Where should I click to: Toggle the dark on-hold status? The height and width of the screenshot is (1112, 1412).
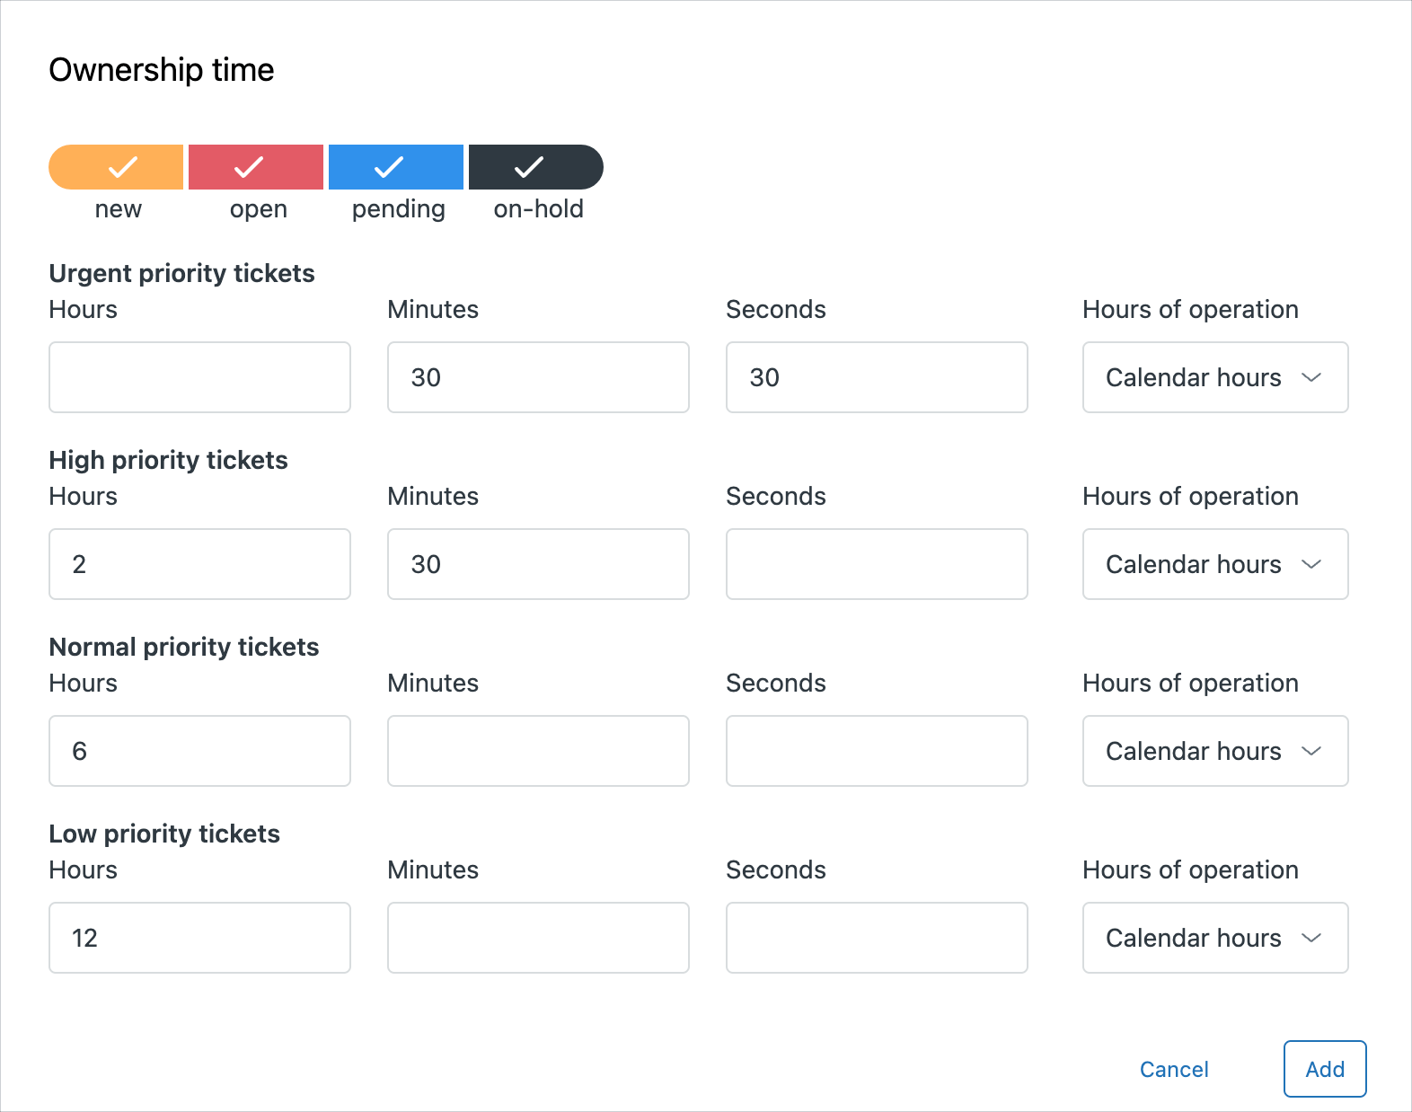coord(536,167)
